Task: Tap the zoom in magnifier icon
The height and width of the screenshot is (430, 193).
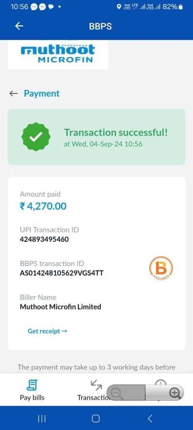Action: [x=175, y=393]
